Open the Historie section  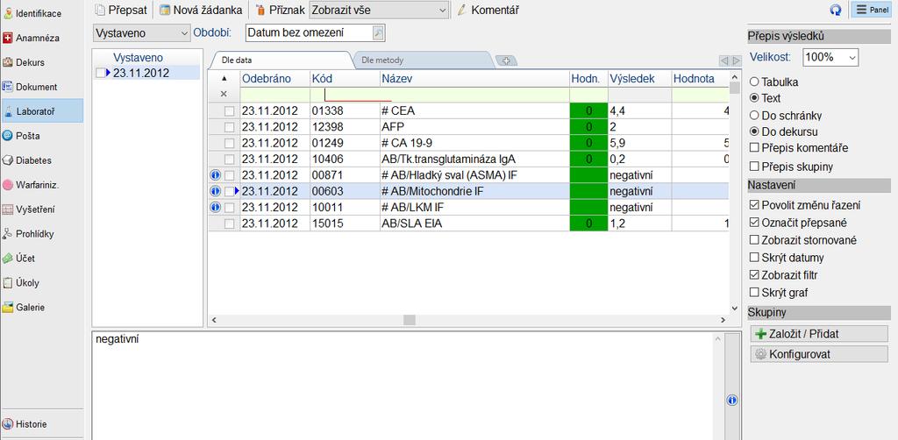click(41, 424)
